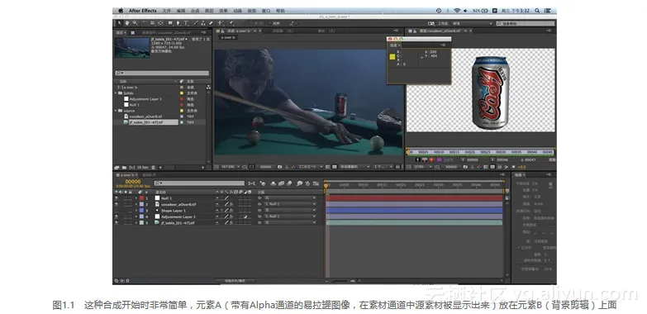The image size is (647, 314).
Task: Open the 窗口 menu
Action: coord(266,11)
